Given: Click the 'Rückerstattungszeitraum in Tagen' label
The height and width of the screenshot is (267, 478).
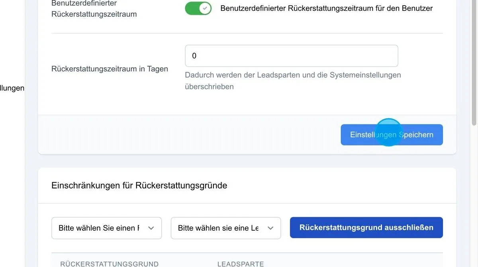Looking at the screenshot, I should tap(110, 69).
